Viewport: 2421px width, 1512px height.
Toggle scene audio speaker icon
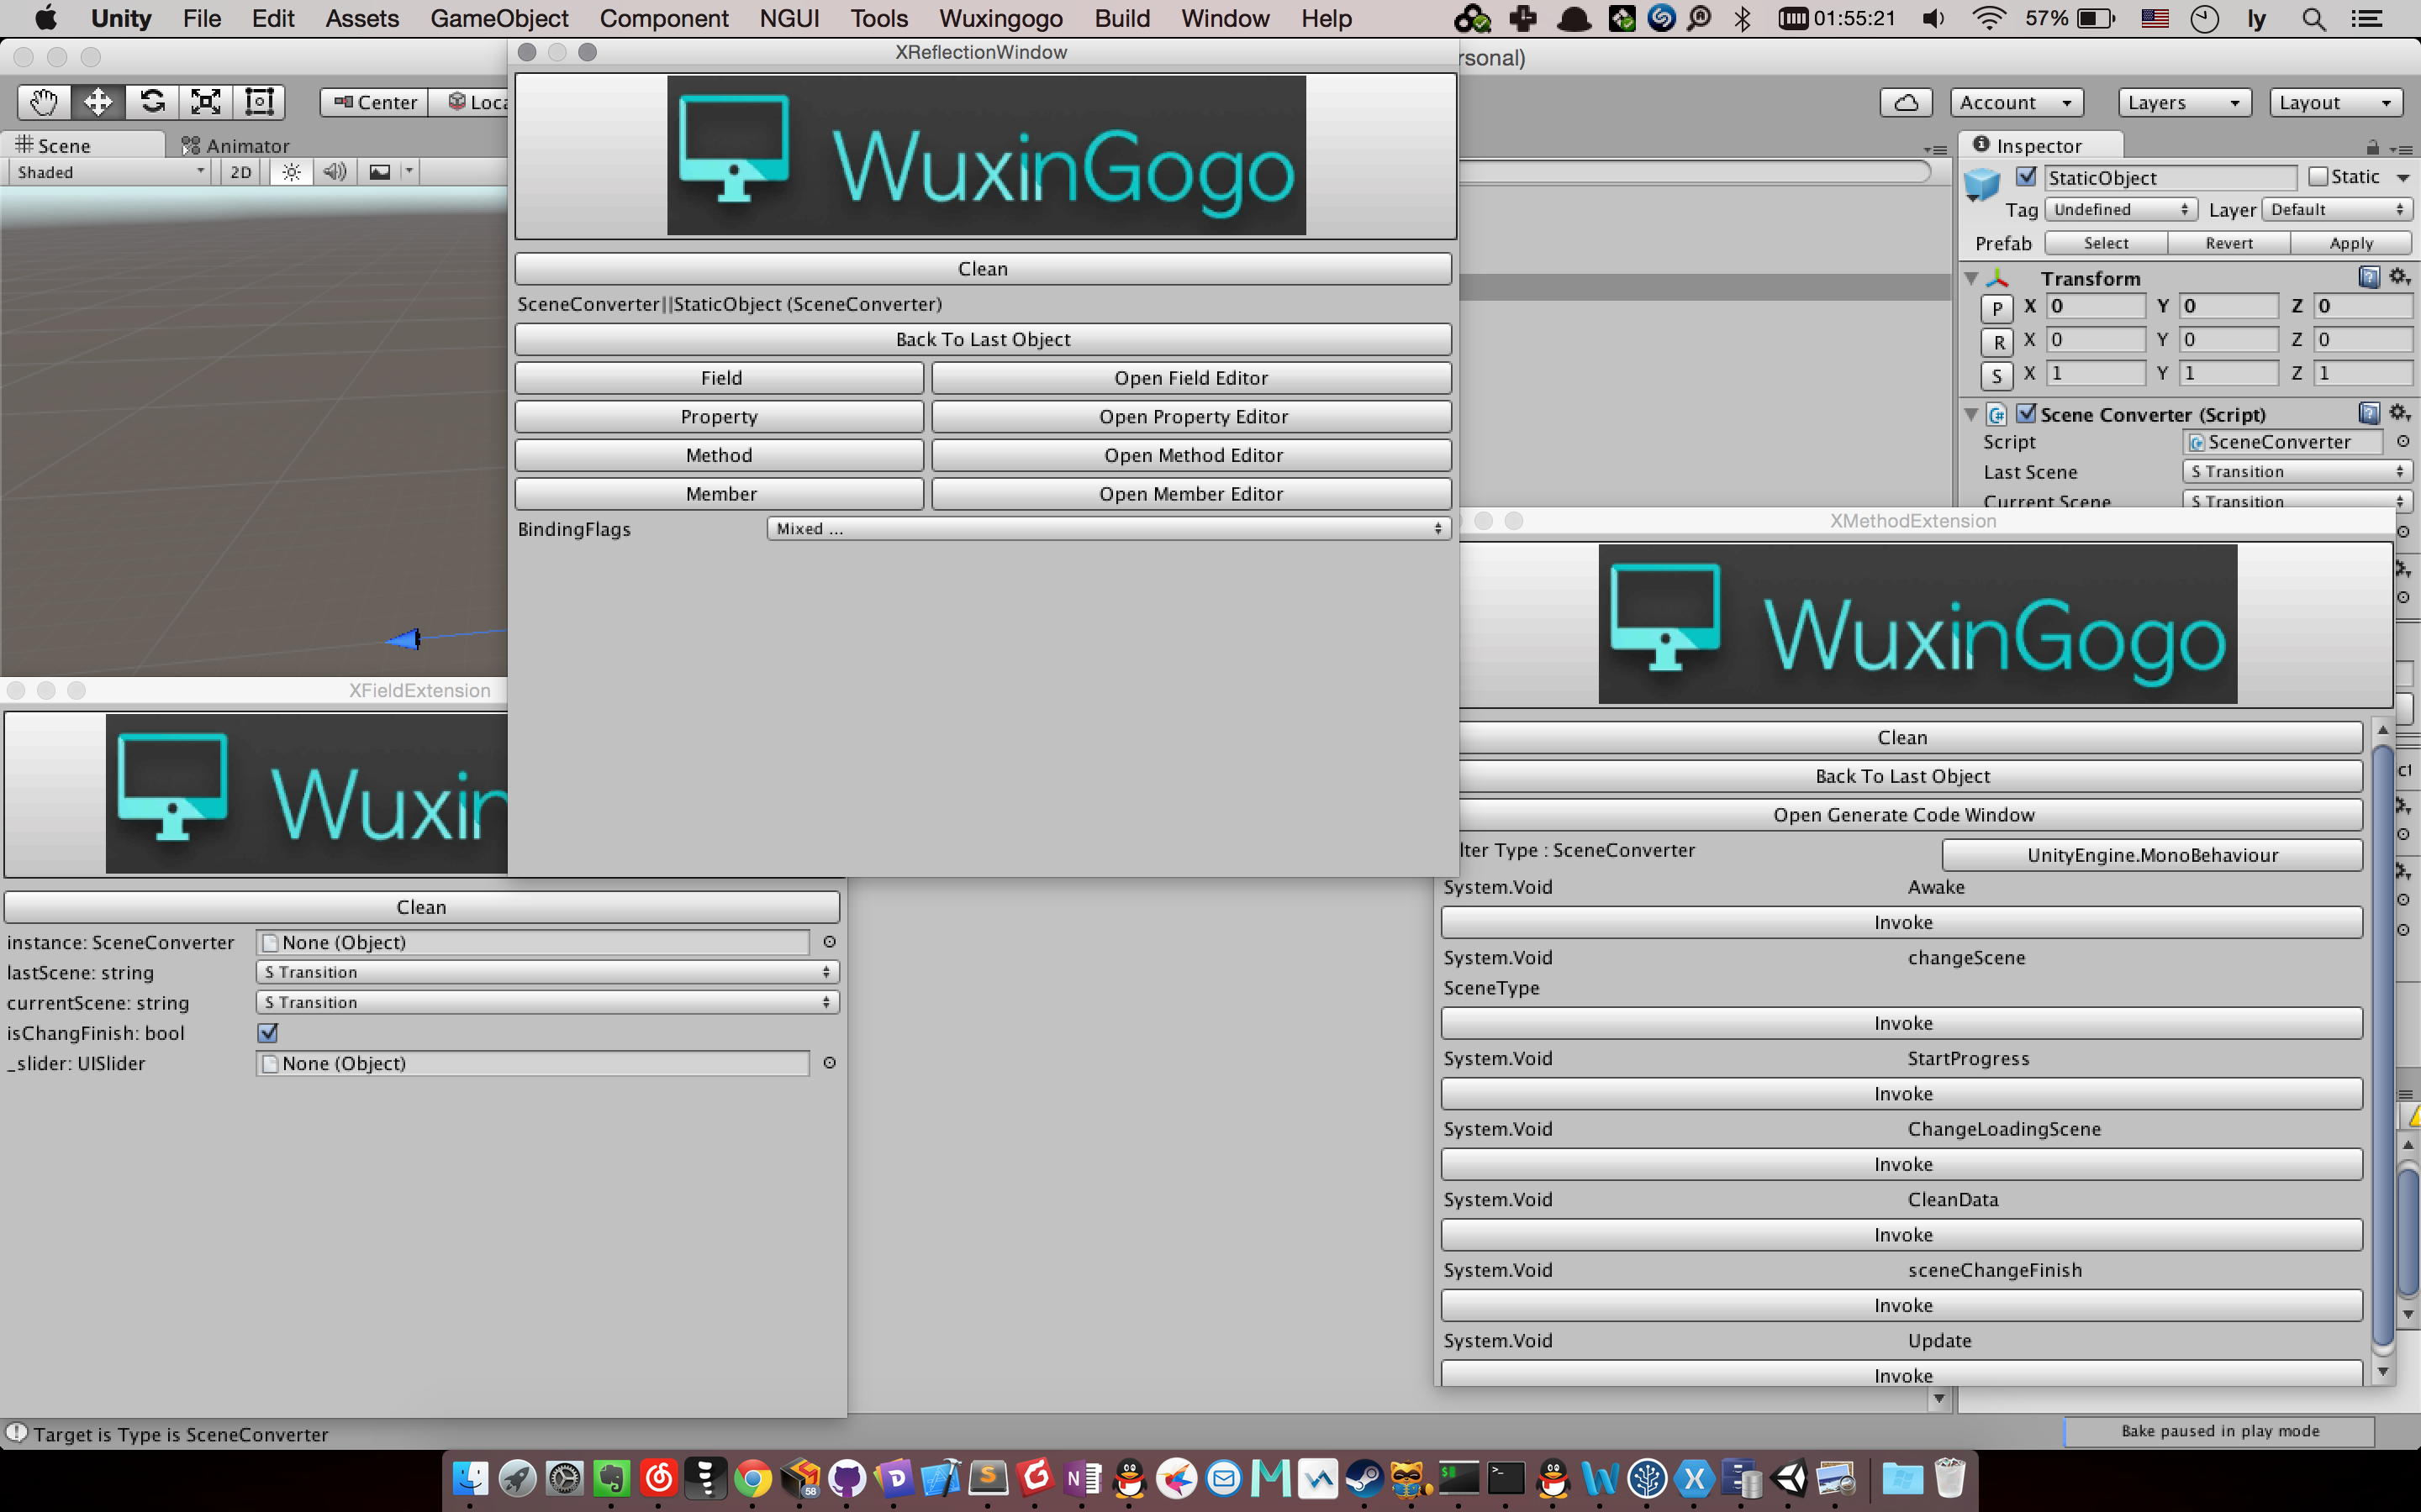pyautogui.click(x=335, y=172)
